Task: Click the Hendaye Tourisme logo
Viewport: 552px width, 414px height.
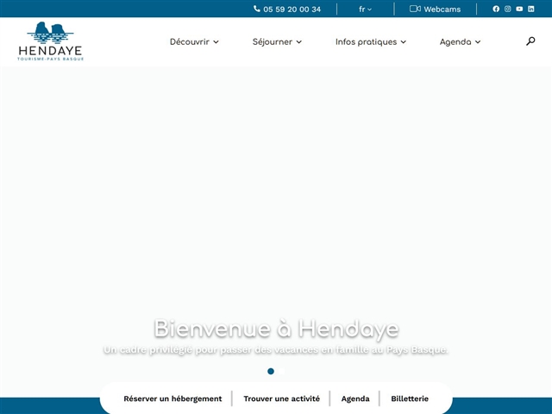Action: tap(50, 41)
